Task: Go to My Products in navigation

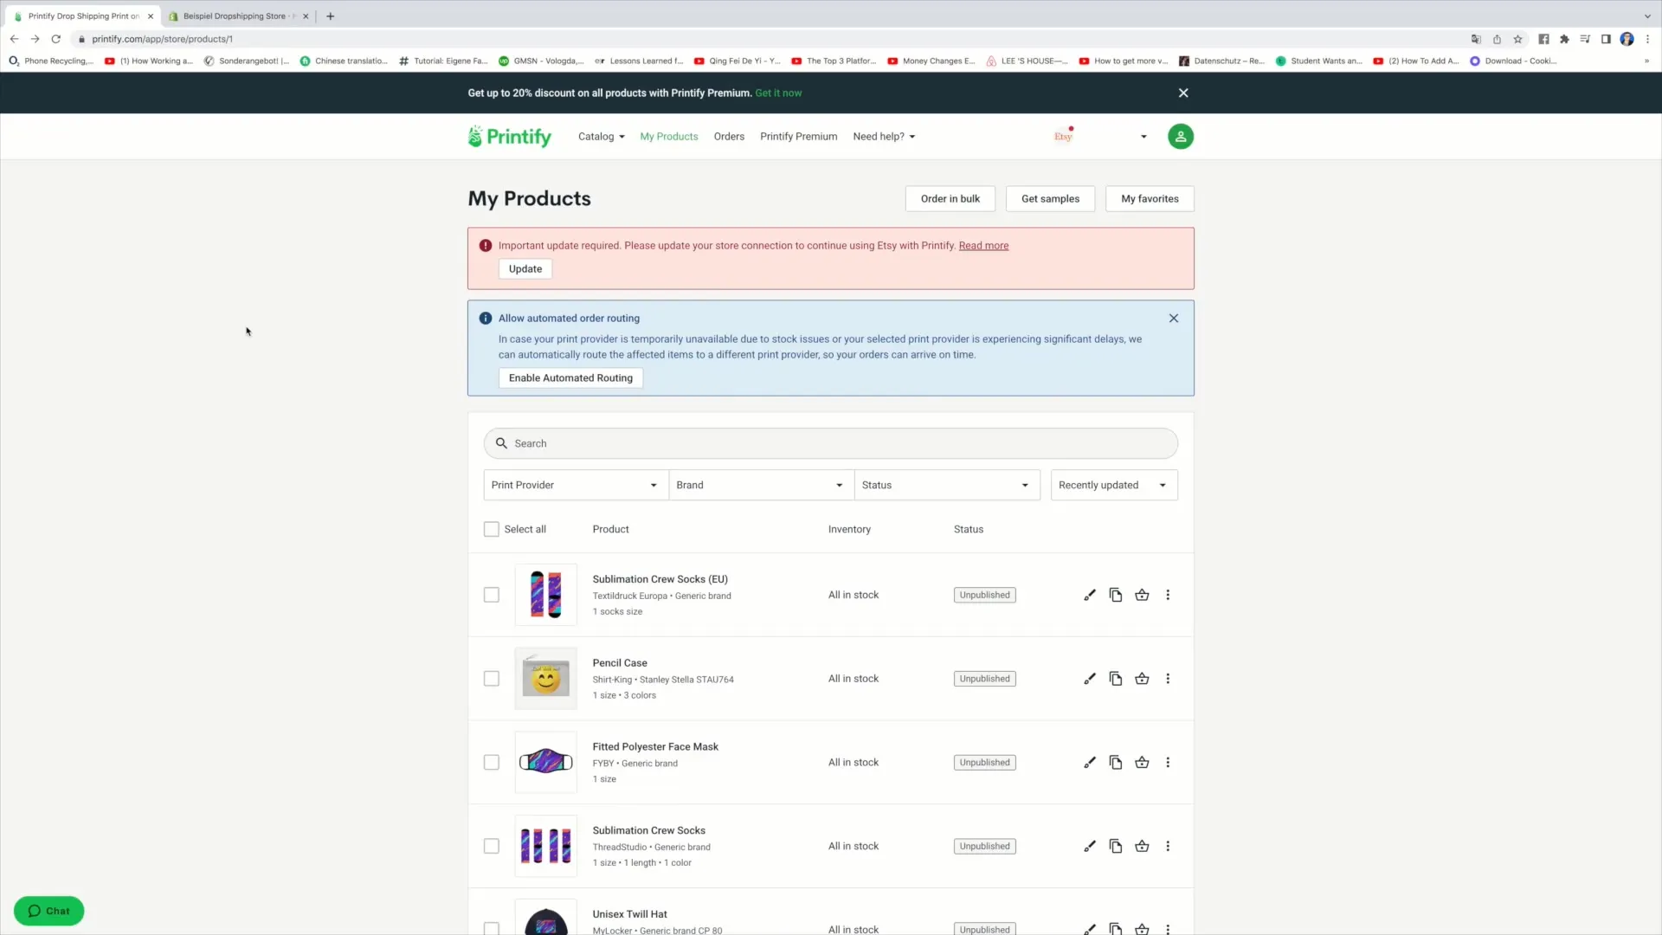Action: click(668, 137)
